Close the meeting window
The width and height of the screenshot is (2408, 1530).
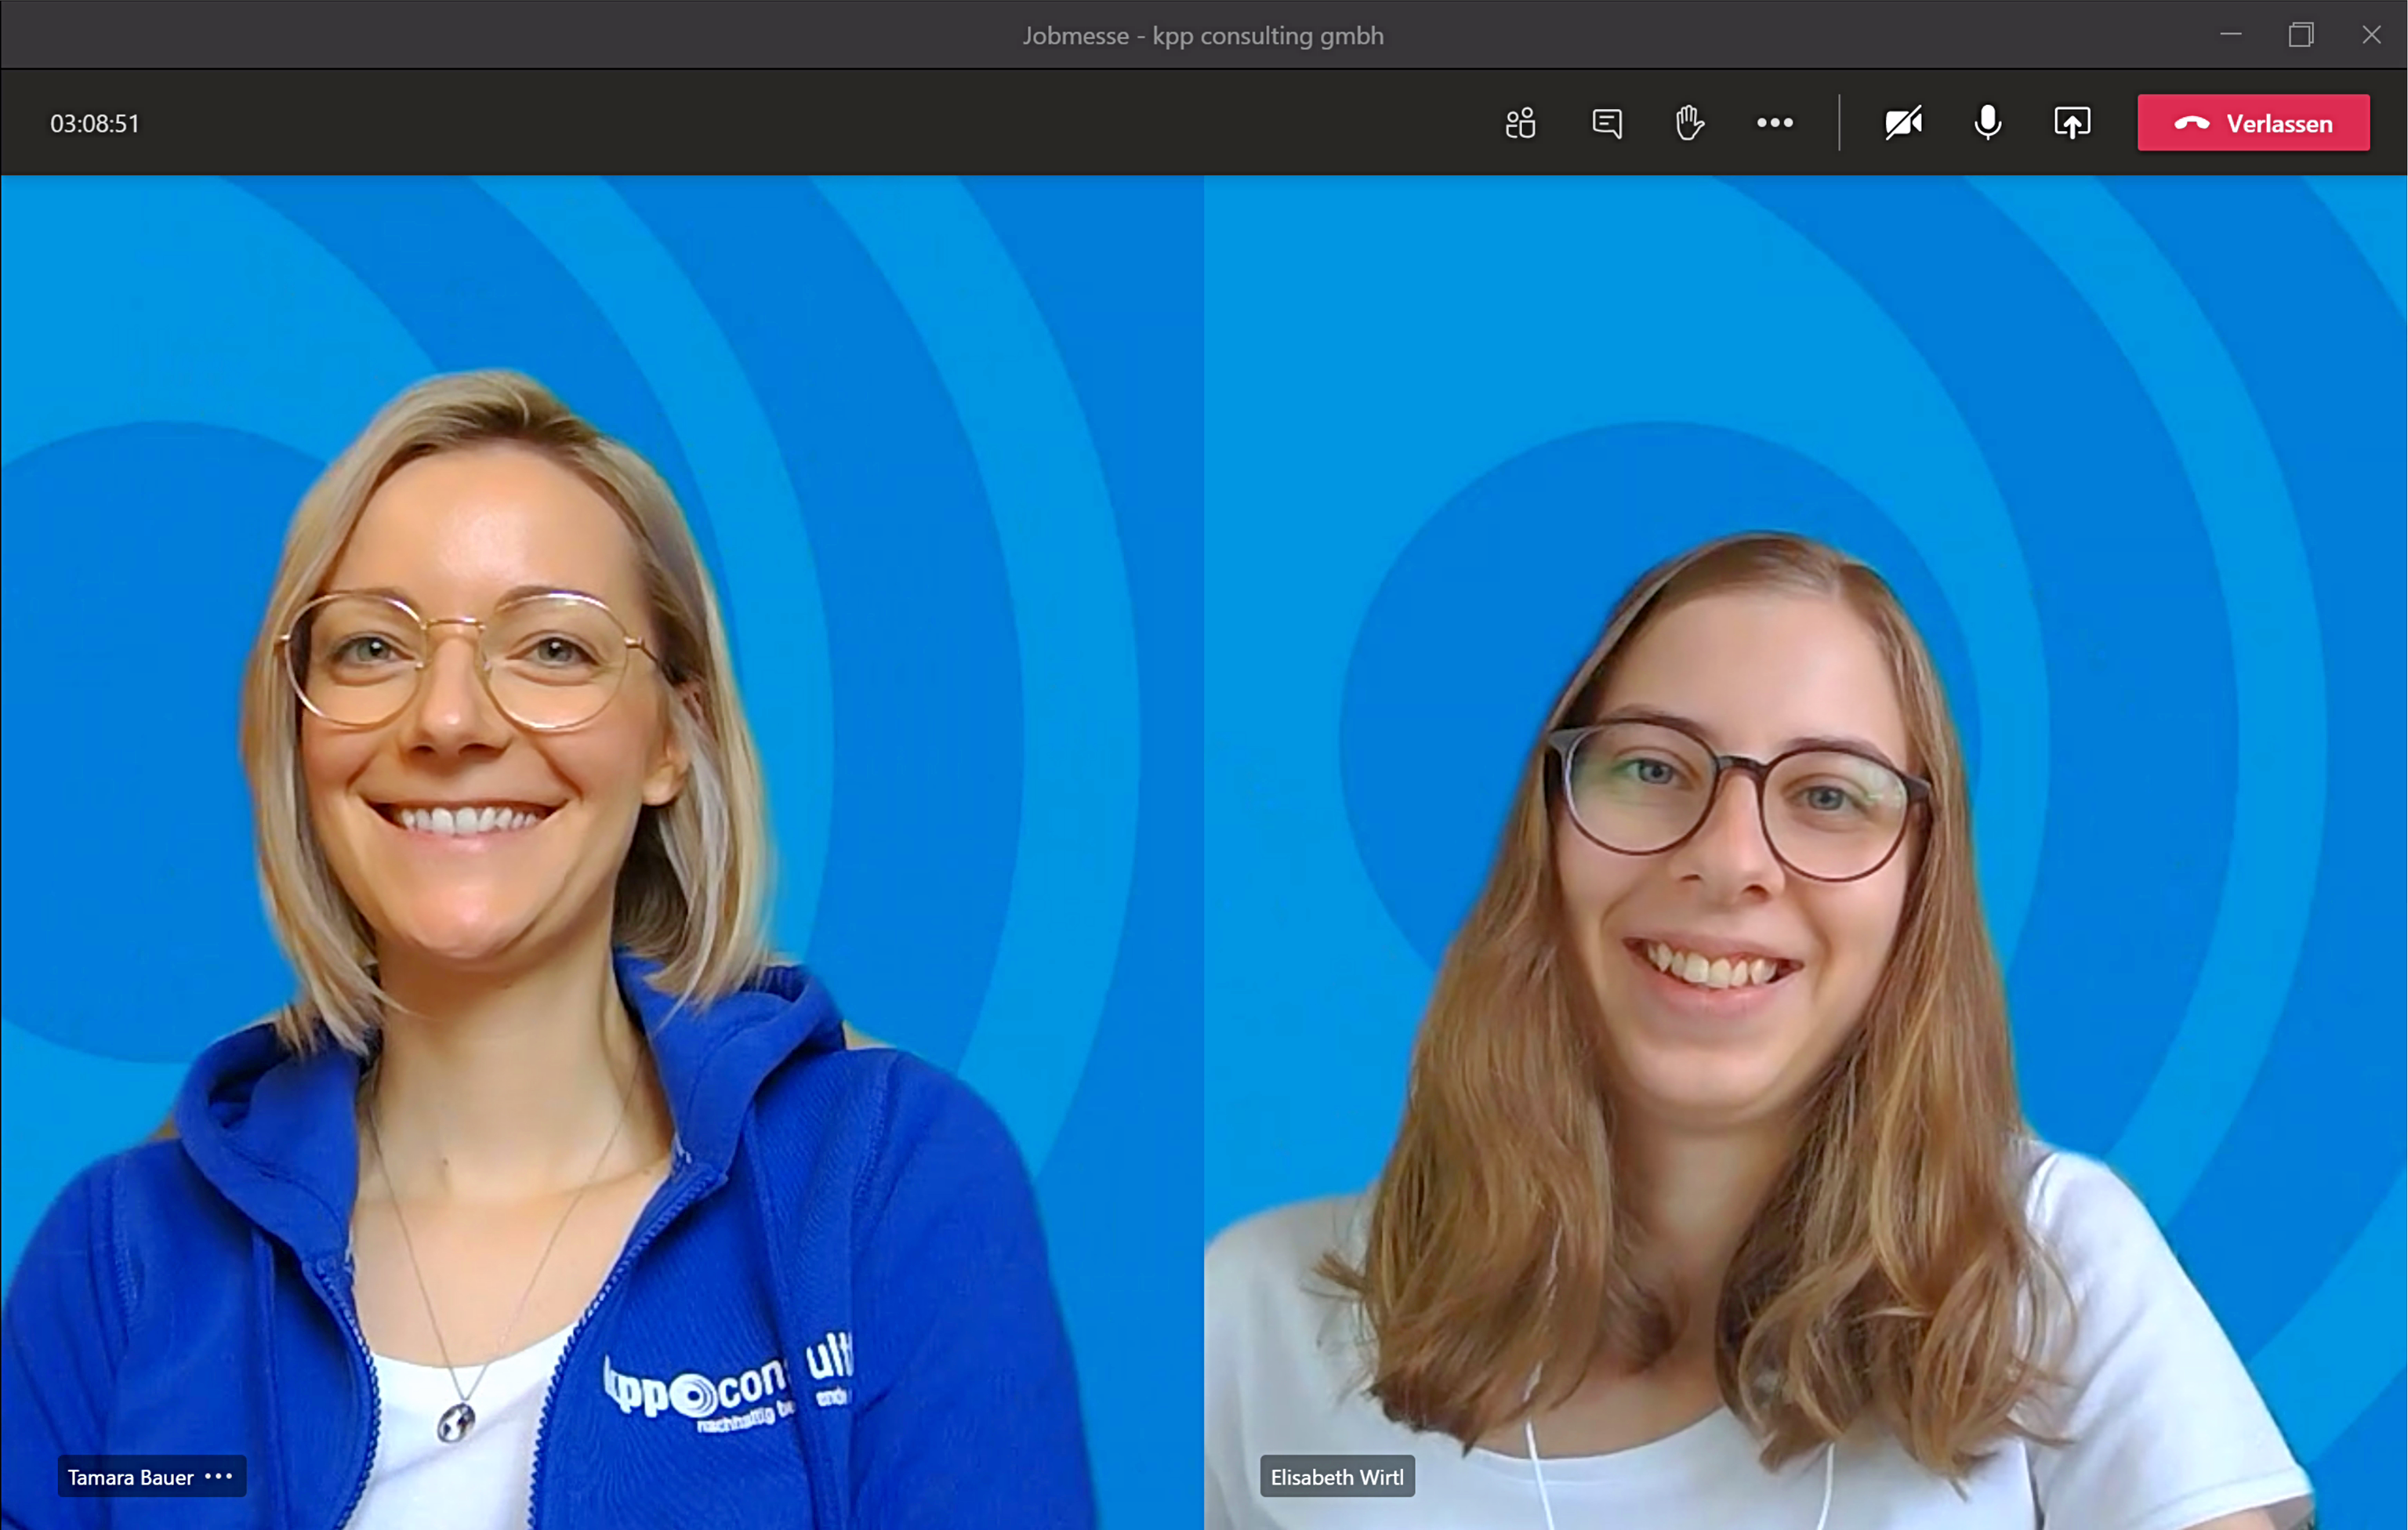click(x=2371, y=35)
